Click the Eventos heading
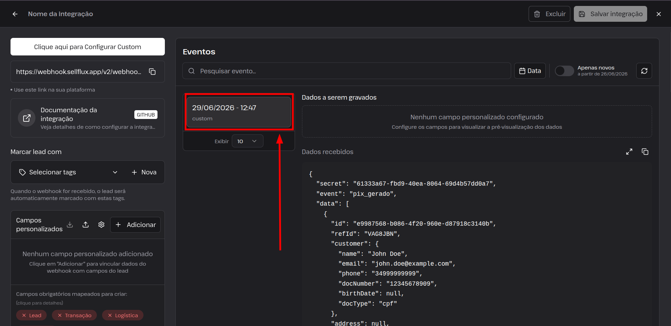The height and width of the screenshot is (326, 671). click(x=199, y=52)
